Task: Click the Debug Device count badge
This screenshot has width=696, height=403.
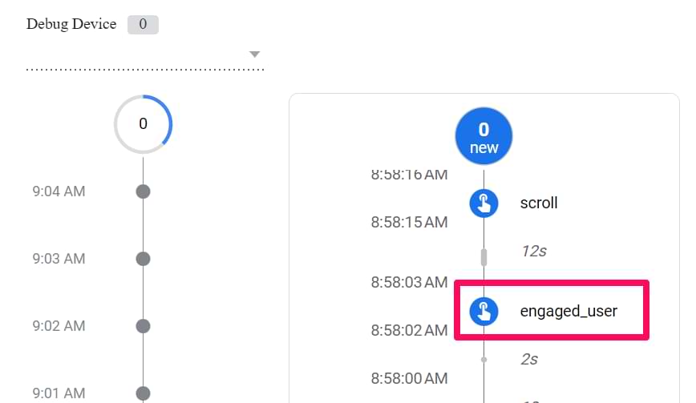Action: pyautogui.click(x=143, y=24)
